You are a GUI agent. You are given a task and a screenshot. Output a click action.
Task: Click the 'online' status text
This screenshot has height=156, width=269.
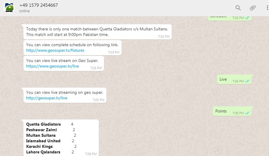tap(25, 11)
